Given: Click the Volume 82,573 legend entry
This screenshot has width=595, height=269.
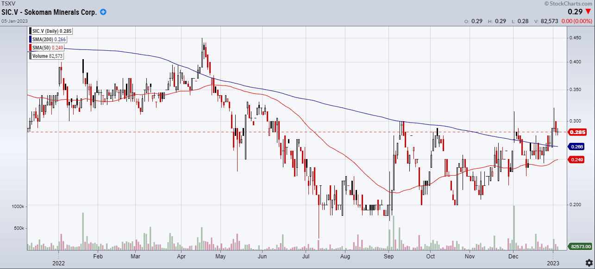Looking at the screenshot, I should click(x=46, y=56).
